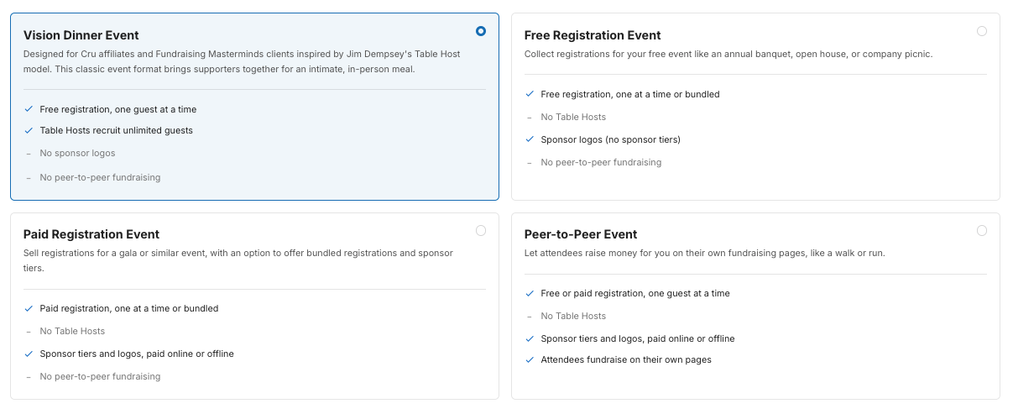Click the checkmark beside Attendees fundraise on their own pages
1013x414 pixels.
tap(530, 359)
